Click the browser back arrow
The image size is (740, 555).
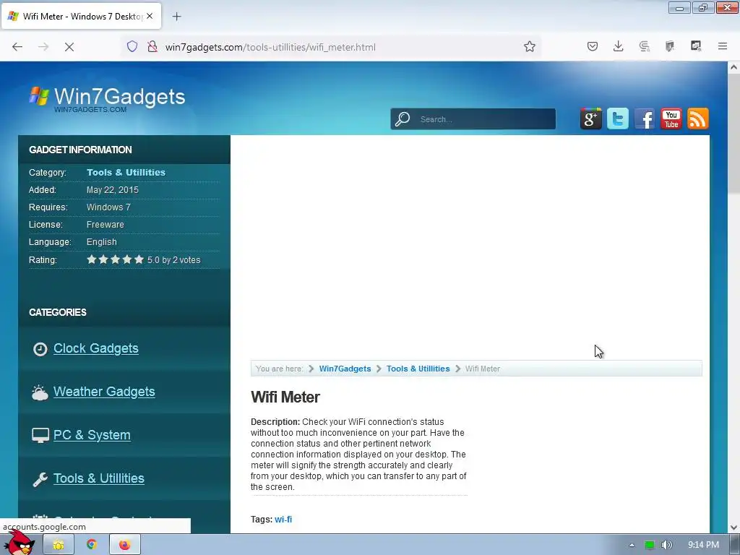coord(17,47)
